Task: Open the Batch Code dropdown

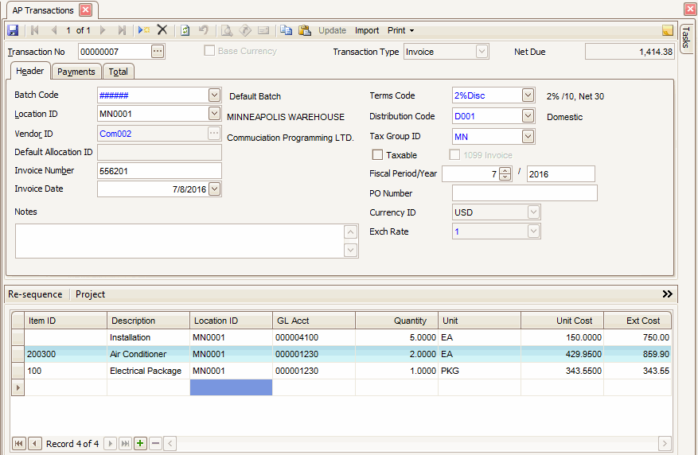Action: pos(214,95)
